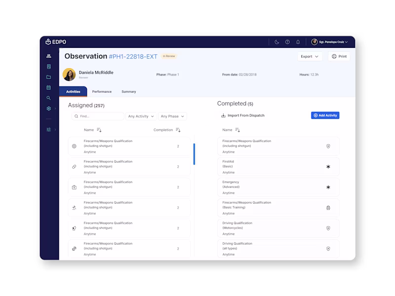Click the asterisk icon on FirstAid row

(328, 167)
